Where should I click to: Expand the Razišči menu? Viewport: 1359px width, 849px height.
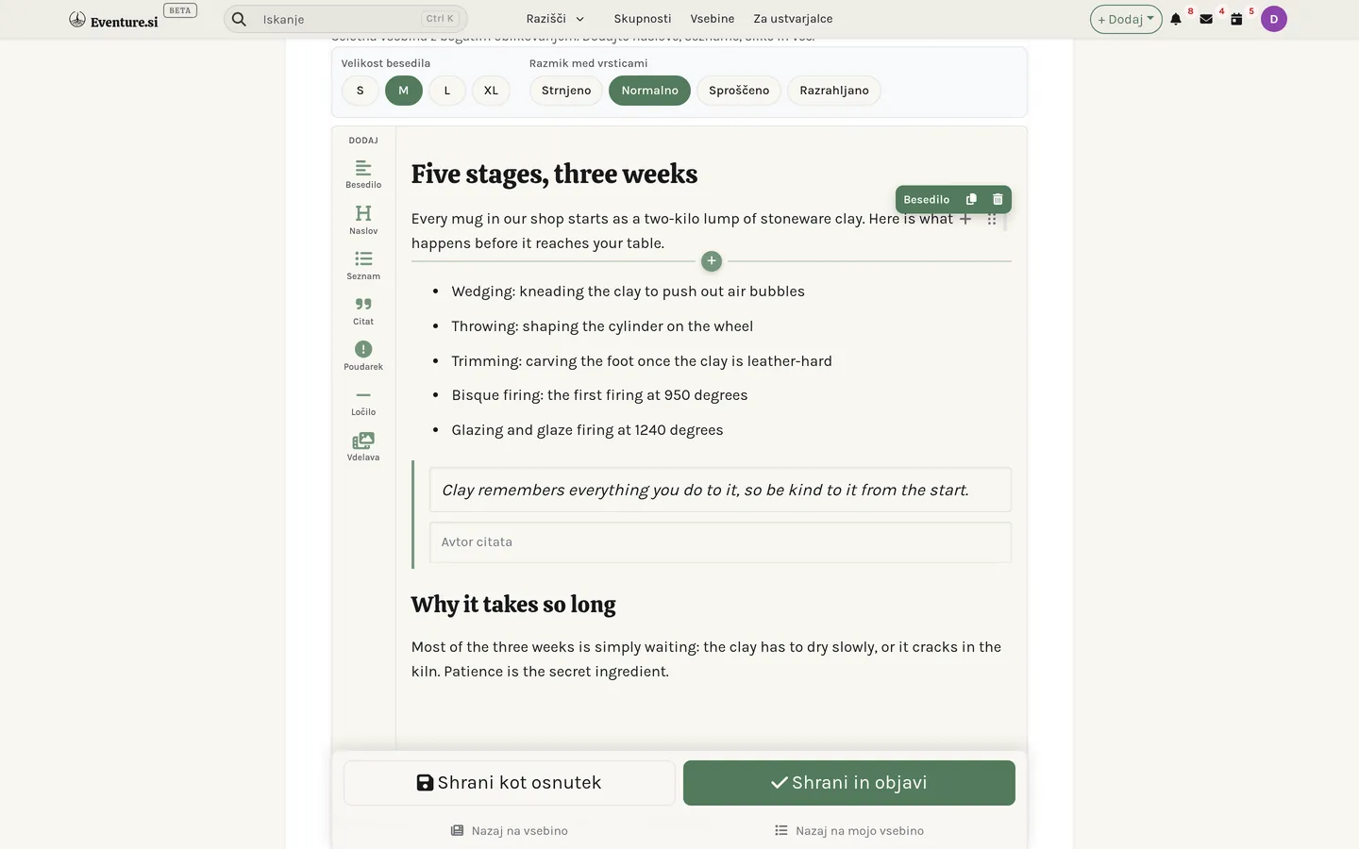555,19
